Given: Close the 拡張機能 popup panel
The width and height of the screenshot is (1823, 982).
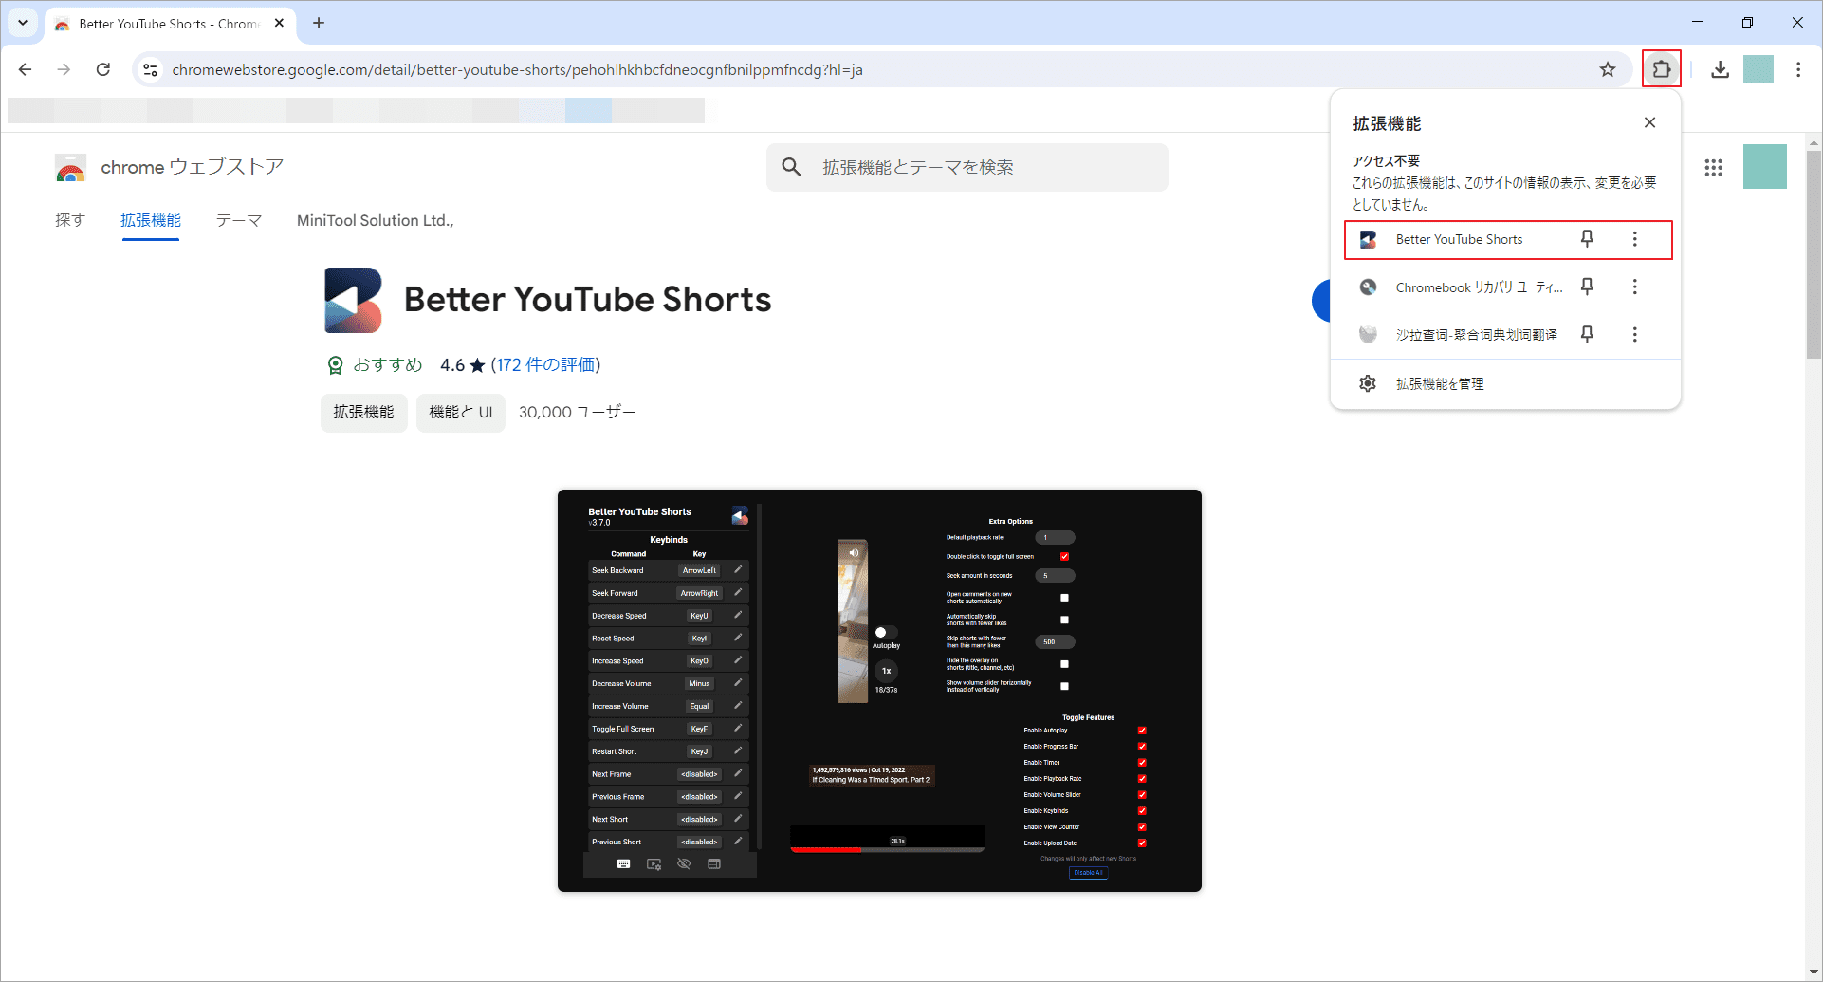Looking at the screenshot, I should point(1649,122).
